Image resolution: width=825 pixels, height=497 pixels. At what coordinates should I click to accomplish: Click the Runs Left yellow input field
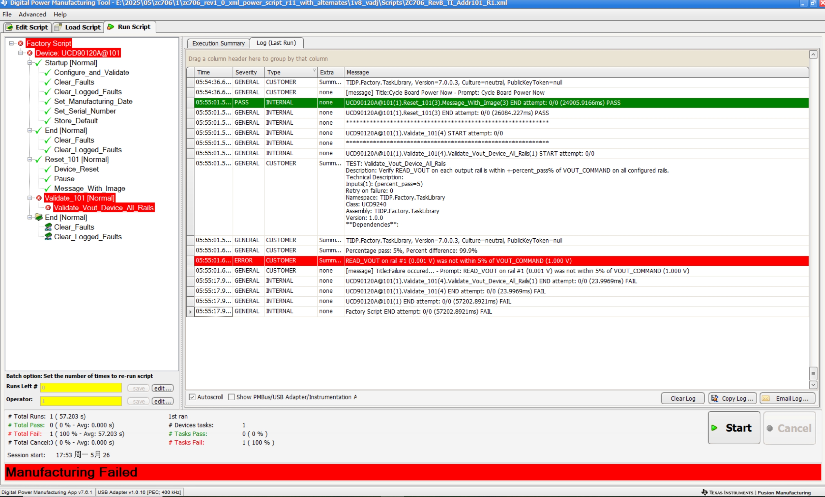pos(81,387)
